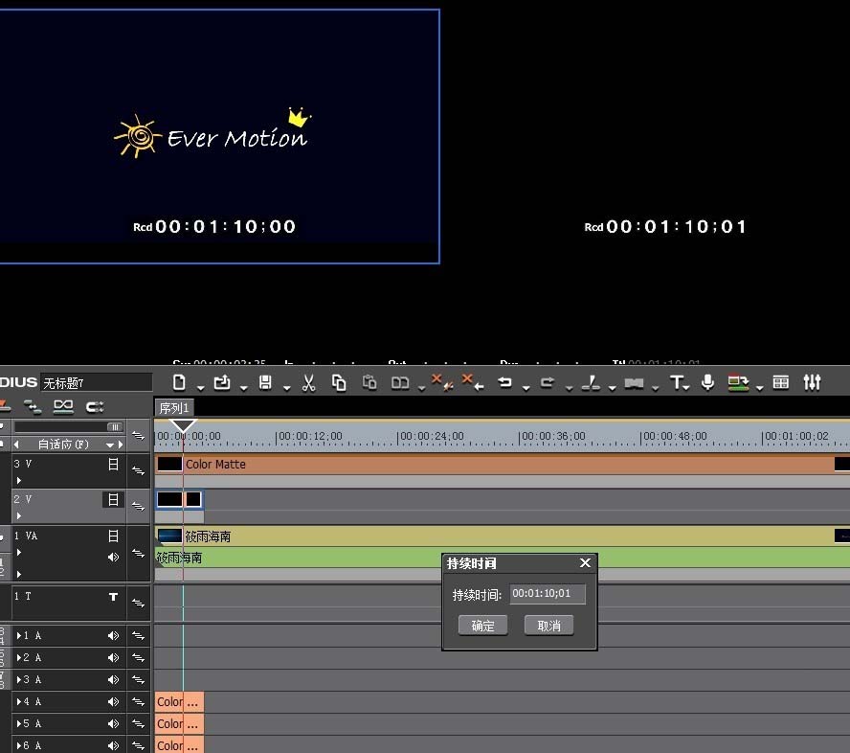850x753 pixels.
Task: Expand the 3 V track triangle
Action: tap(19, 480)
